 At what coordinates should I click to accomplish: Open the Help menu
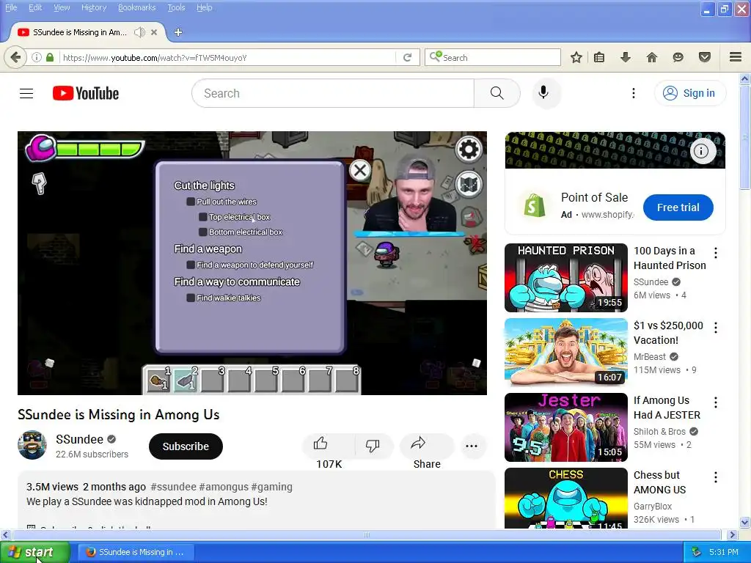pyautogui.click(x=205, y=7)
